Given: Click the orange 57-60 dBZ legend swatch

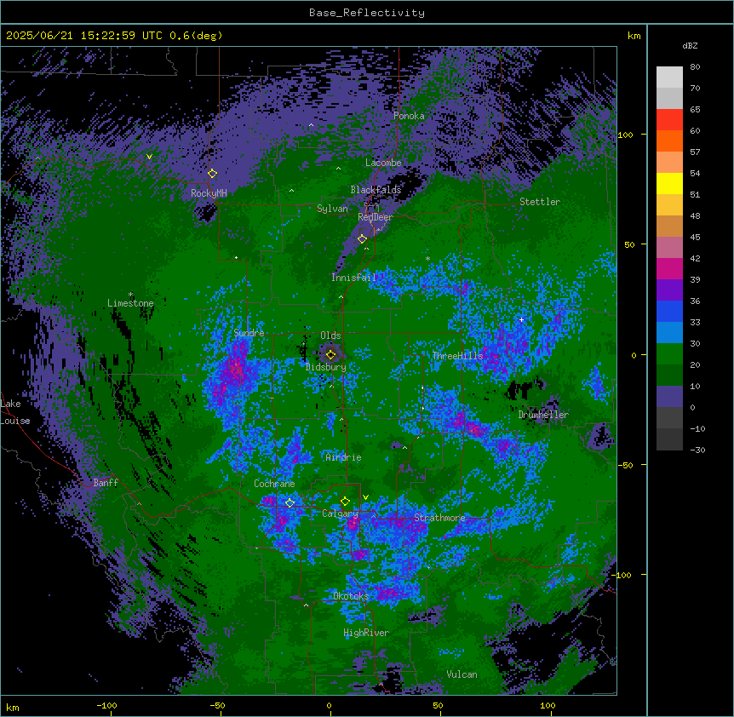Looking at the screenshot, I should point(669,141).
